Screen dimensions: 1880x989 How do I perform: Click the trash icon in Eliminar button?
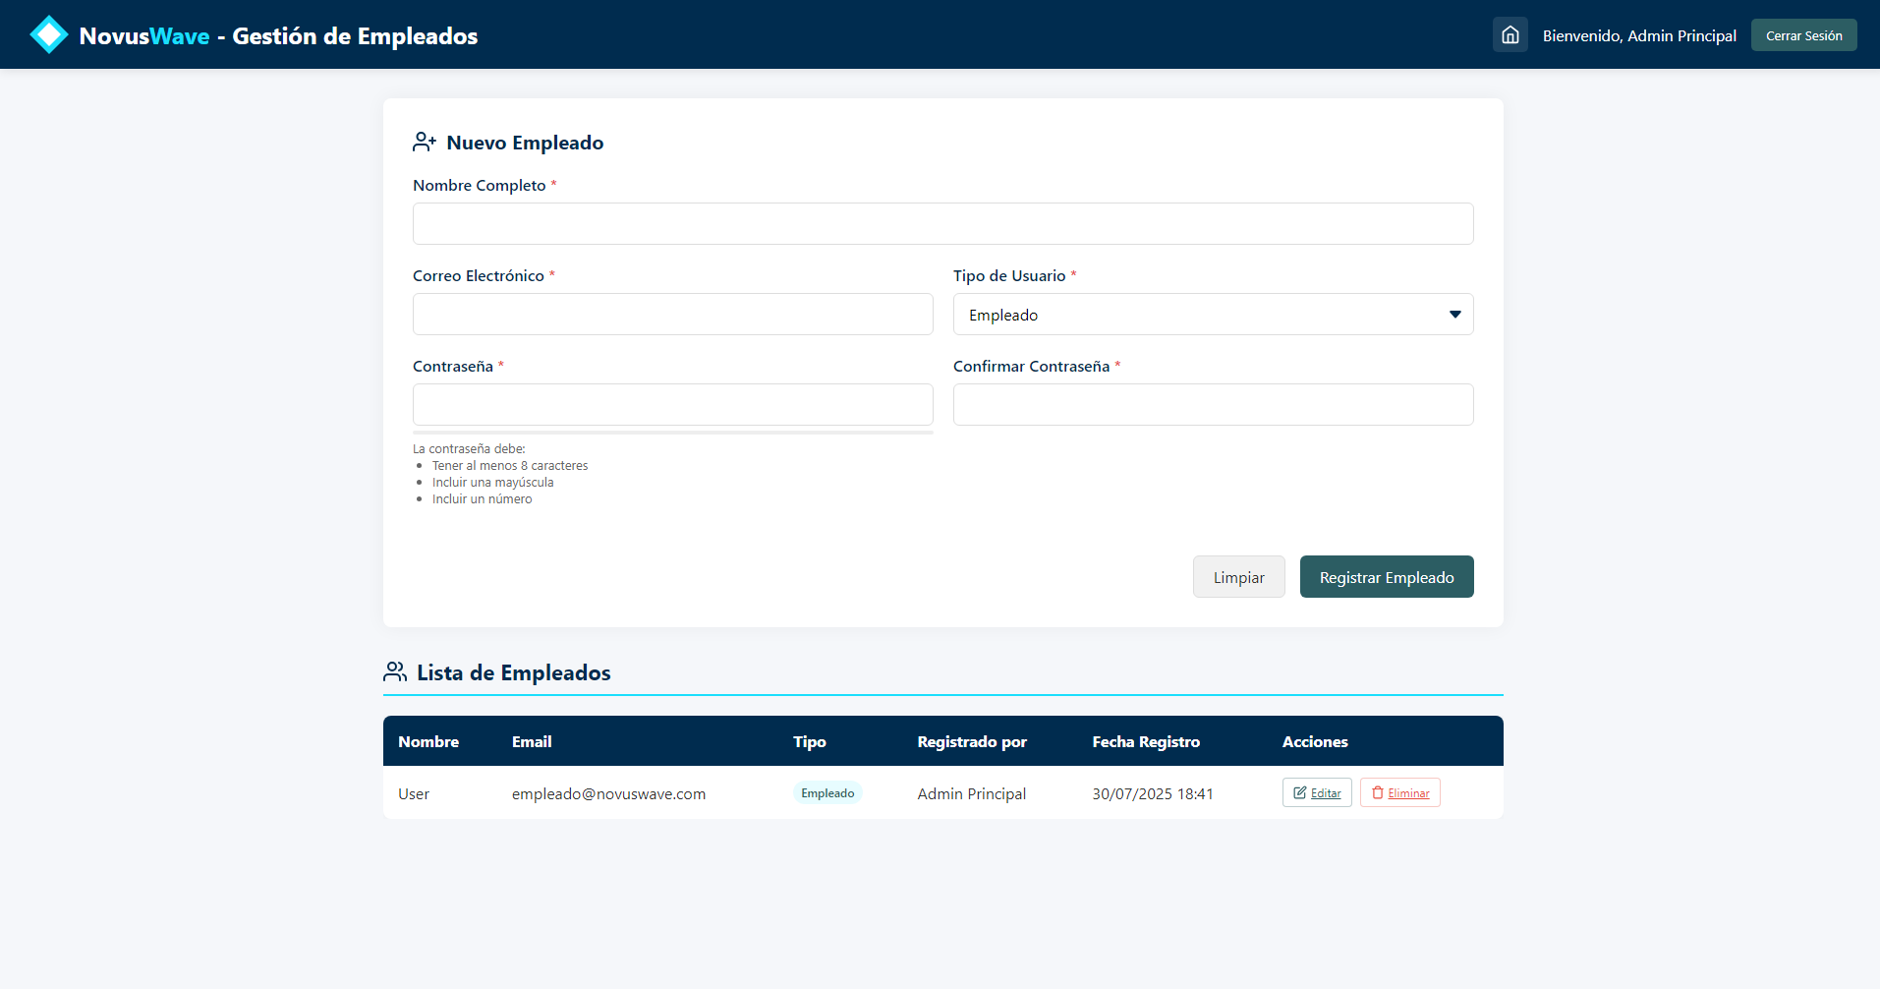(x=1378, y=793)
